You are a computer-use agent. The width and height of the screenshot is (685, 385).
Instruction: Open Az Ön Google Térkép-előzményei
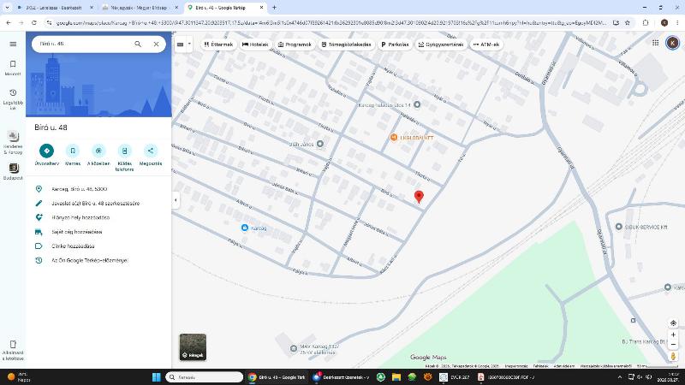point(98,260)
